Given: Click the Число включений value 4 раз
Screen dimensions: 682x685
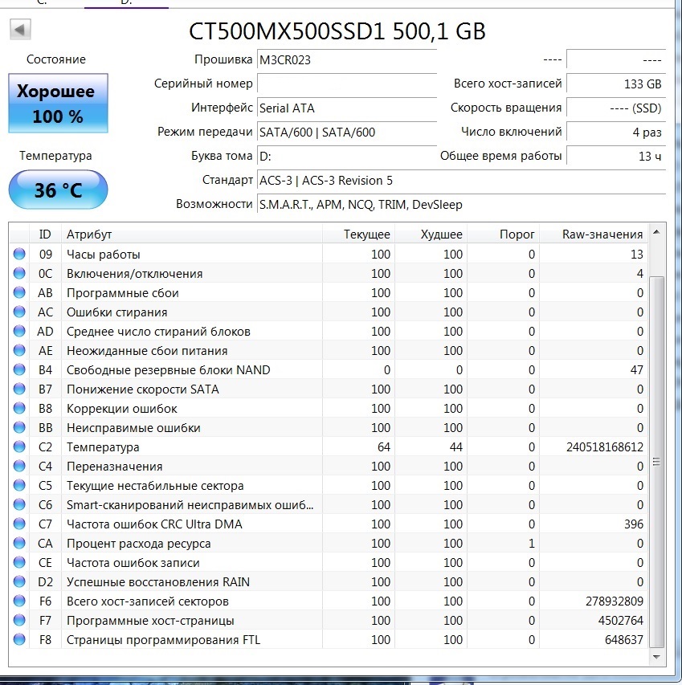Looking at the screenshot, I should (616, 132).
